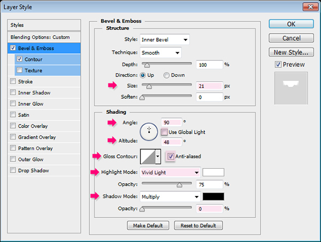
Task: Expand the Gloss Contour picker arrow
Action: [158, 157]
